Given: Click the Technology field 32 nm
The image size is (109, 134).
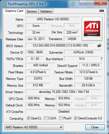Looking at the screenshot, I should [x=36, y=32].
